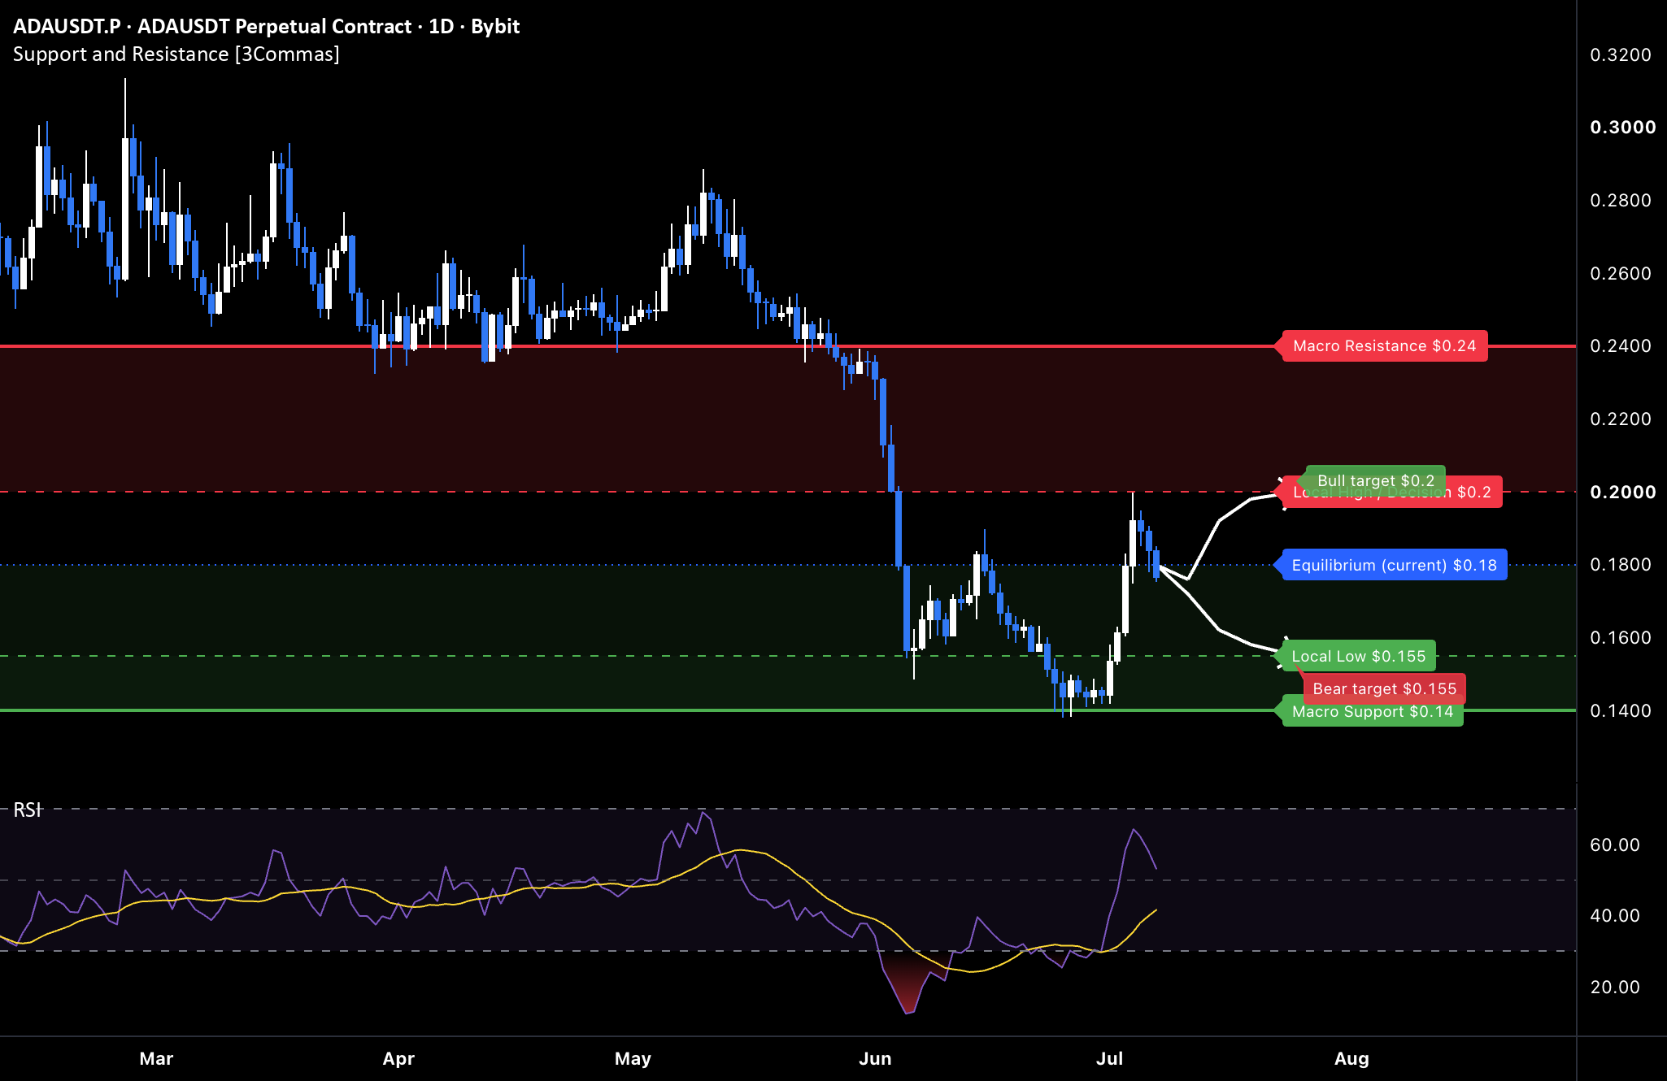Viewport: 1667px width, 1081px height.
Task: Click the Bull target $0.2 label
Action: click(1375, 480)
